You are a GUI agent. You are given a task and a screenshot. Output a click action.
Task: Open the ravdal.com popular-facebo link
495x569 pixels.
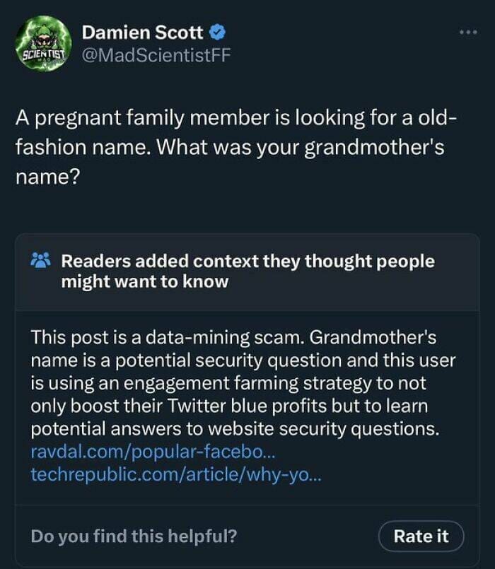pos(153,452)
